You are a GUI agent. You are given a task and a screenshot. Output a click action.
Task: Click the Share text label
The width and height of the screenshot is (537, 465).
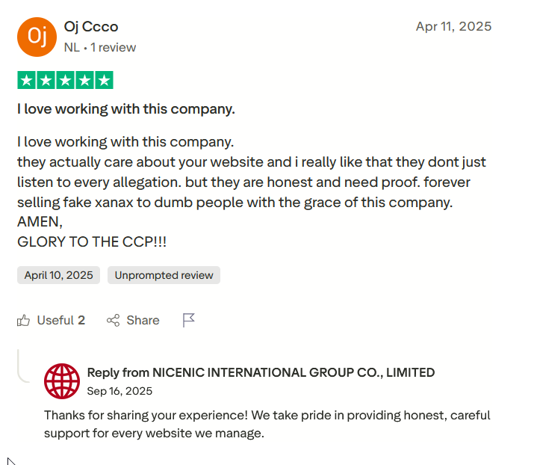click(x=143, y=321)
